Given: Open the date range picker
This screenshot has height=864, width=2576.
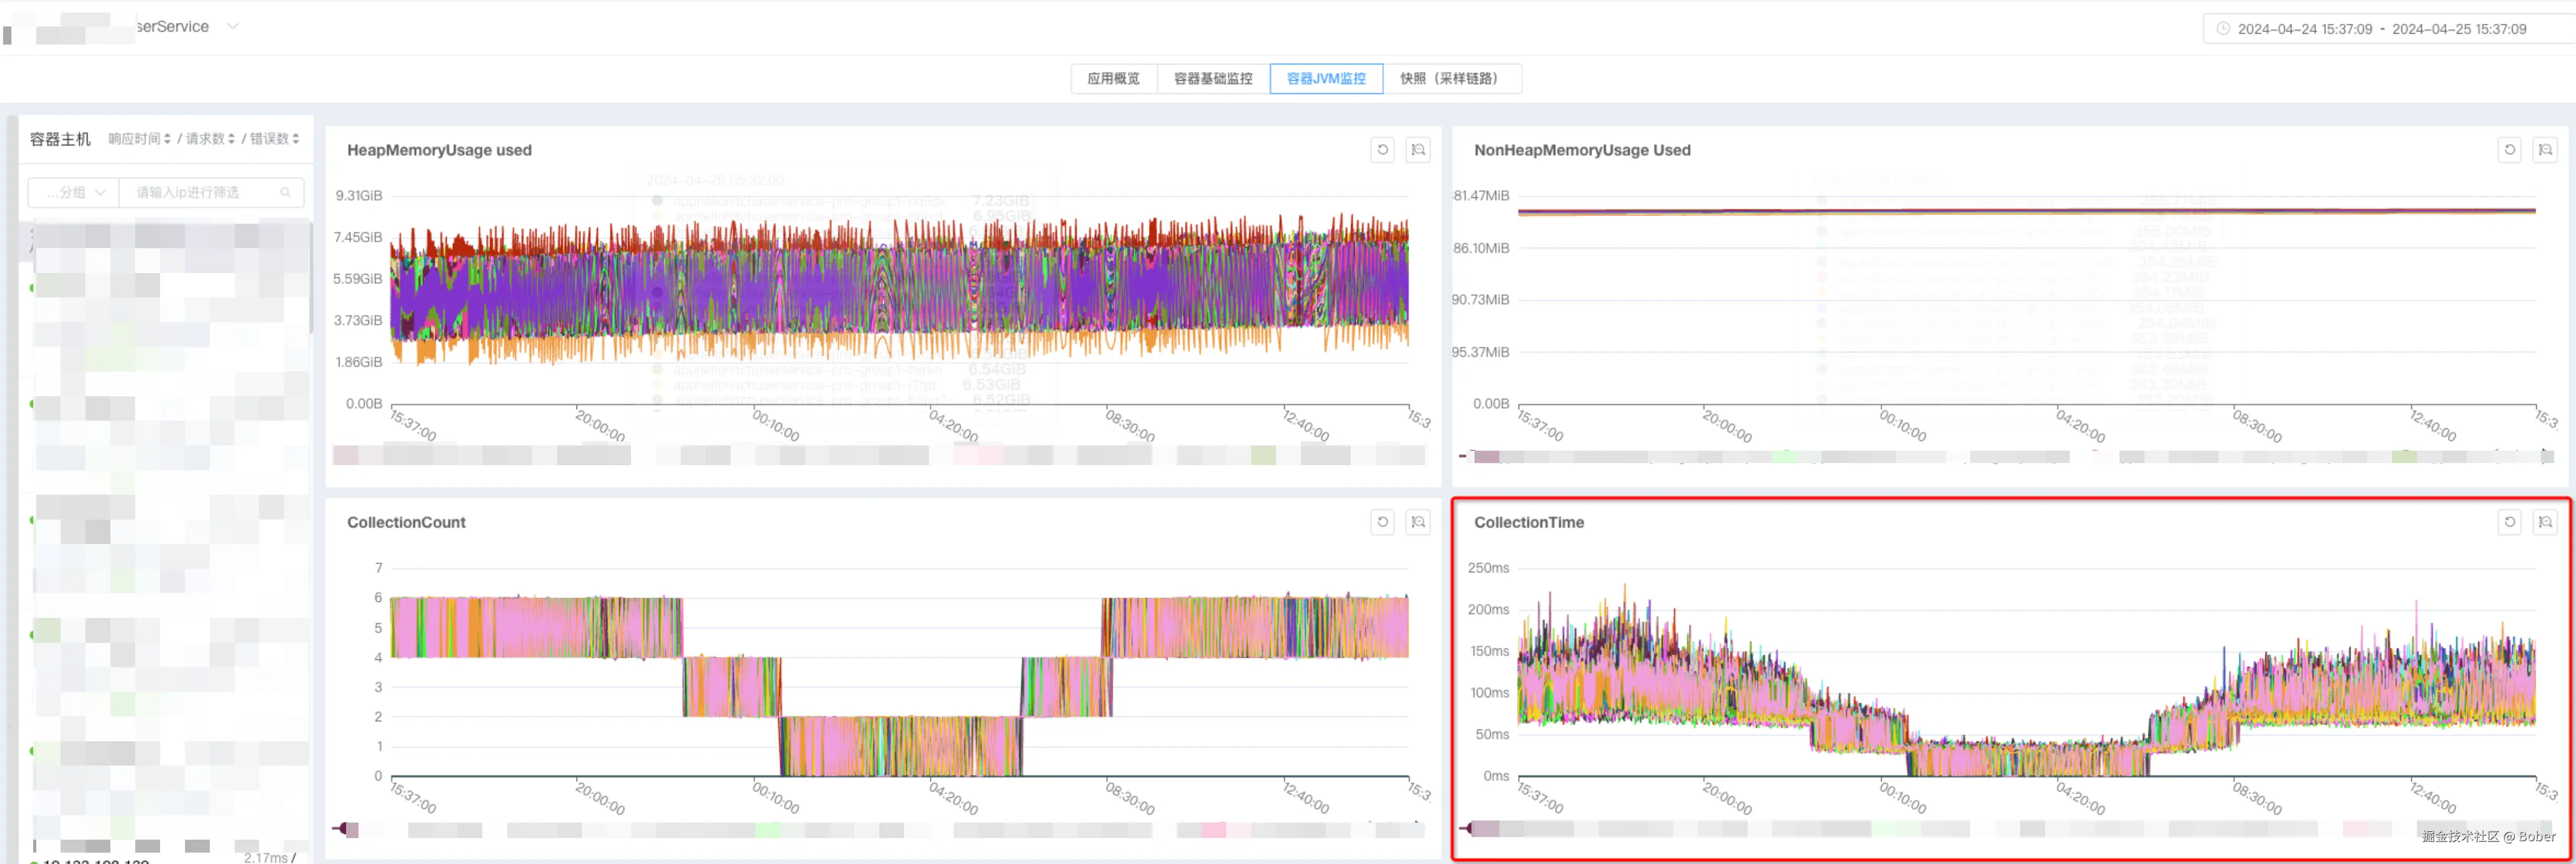Looking at the screenshot, I should click(x=2380, y=29).
